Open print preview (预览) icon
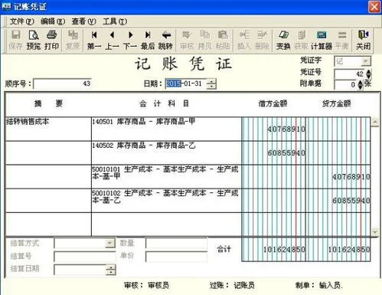 click(34, 41)
